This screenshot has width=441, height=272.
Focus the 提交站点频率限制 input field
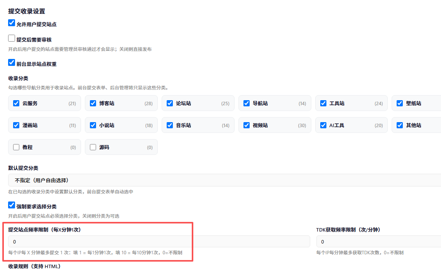[x=159, y=242]
